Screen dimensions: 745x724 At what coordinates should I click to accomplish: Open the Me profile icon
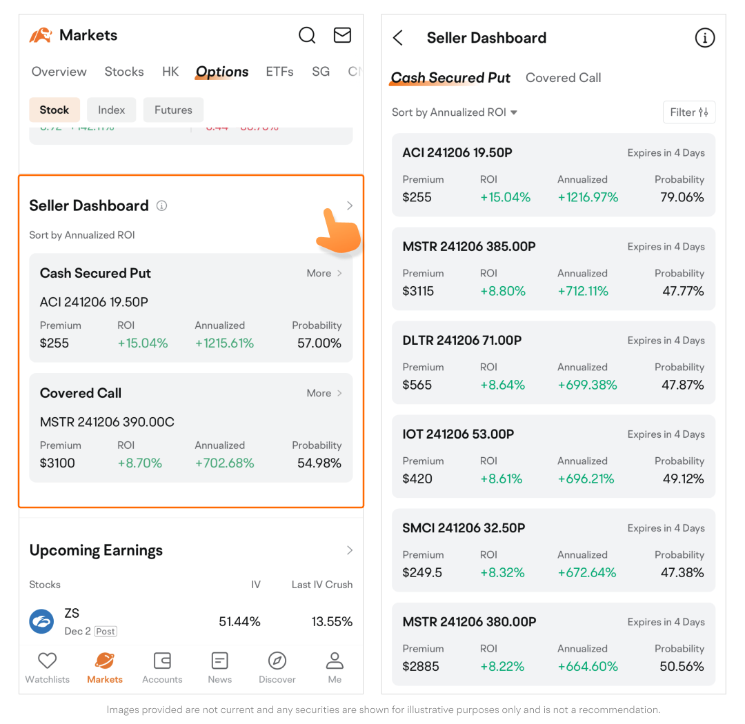(335, 661)
